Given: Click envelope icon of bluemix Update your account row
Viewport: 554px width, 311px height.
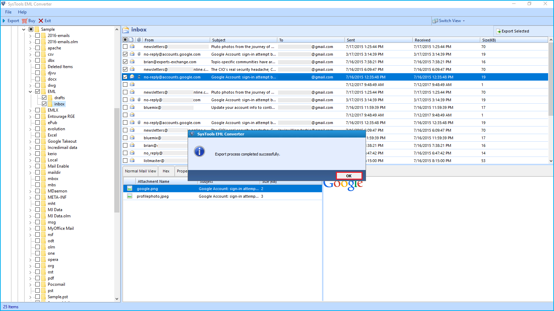Looking at the screenshot, I should (132, 107).
